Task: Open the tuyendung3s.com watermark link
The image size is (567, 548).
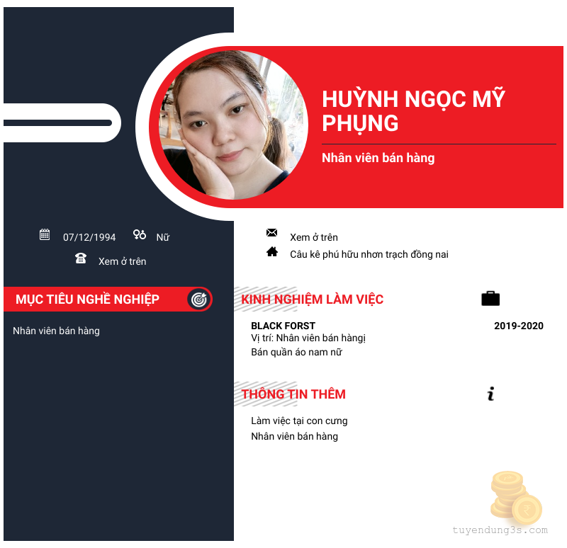Action: point(500,530)
